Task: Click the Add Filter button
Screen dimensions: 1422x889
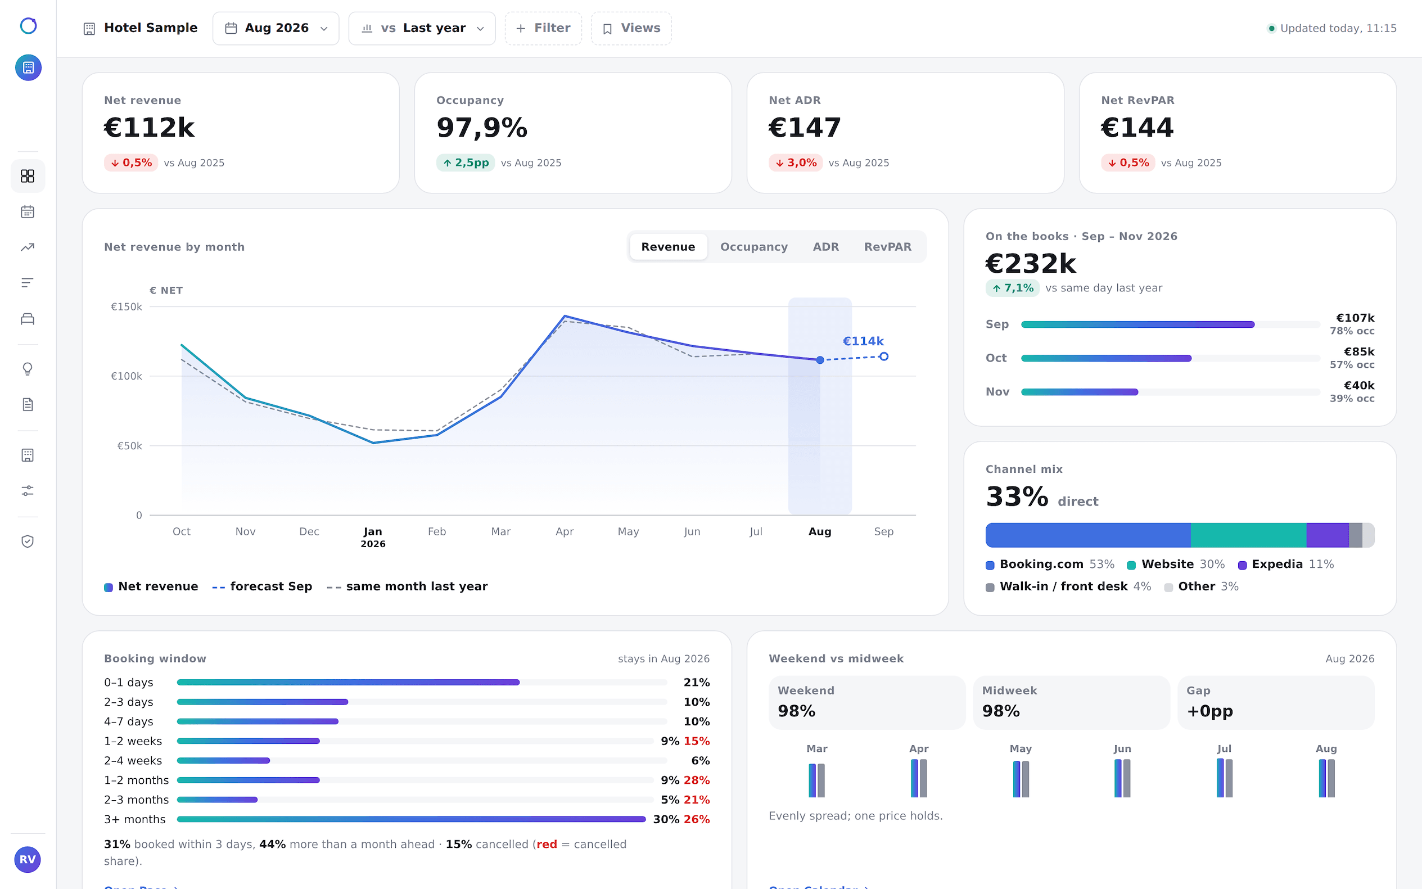Action: (543, 28)
